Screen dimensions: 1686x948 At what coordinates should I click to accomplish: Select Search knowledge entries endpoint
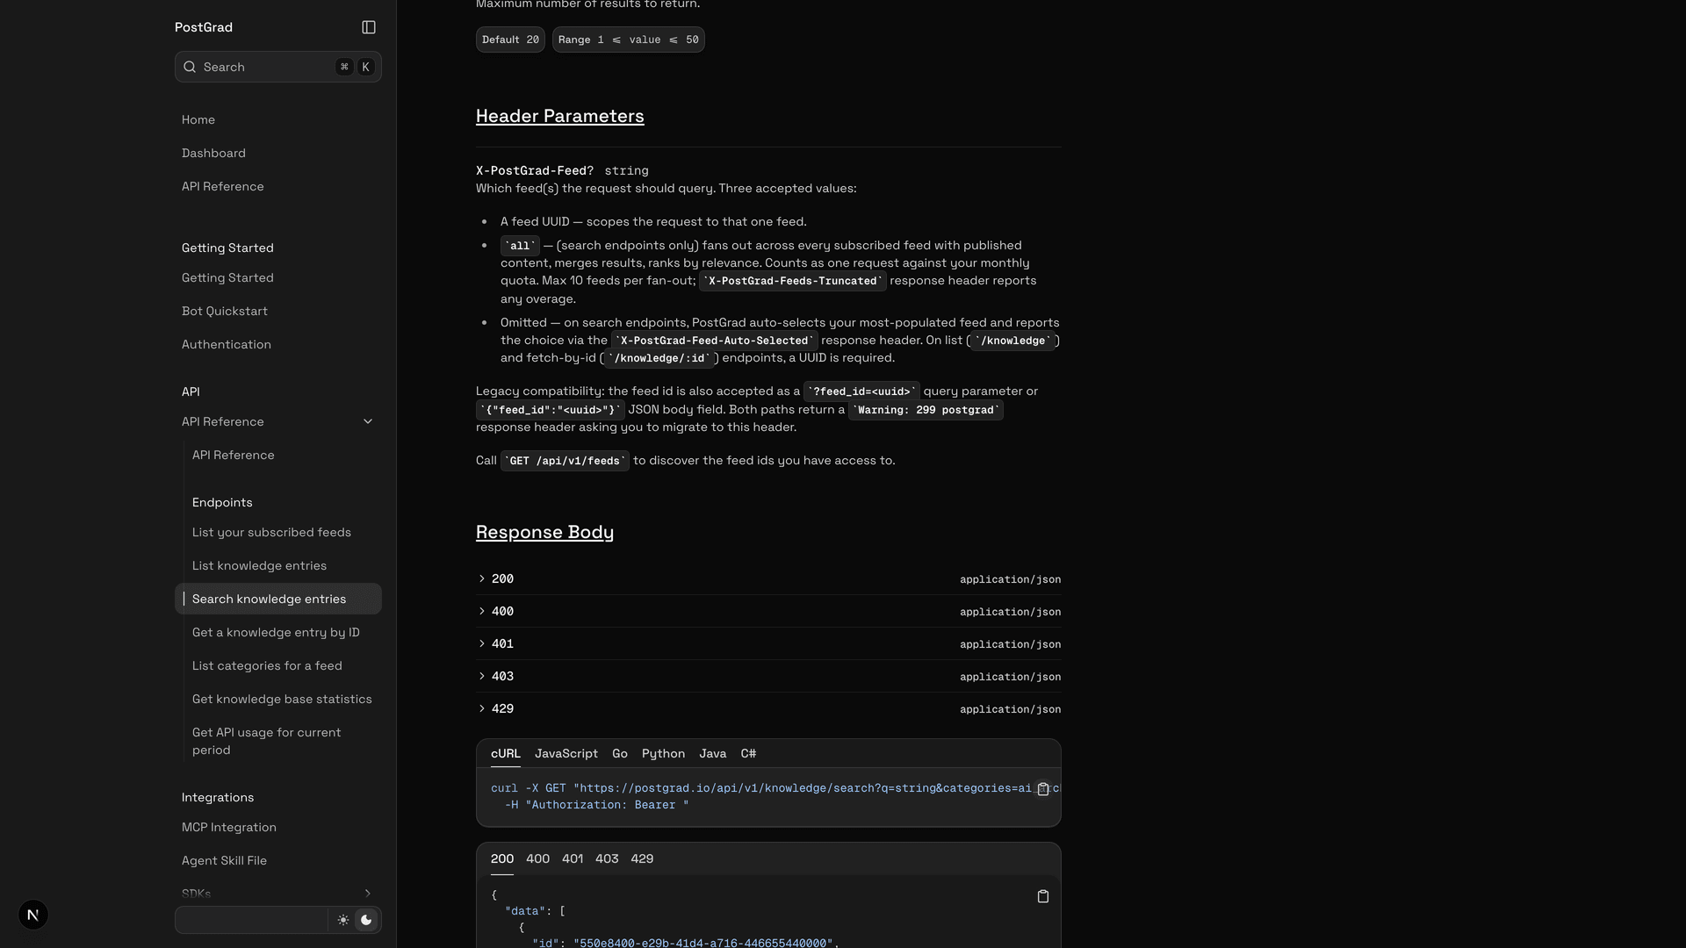click(278, 599)
